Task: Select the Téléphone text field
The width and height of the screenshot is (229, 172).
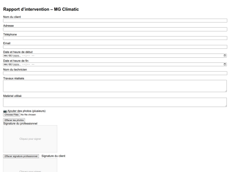Action: (x=115, y=38)
